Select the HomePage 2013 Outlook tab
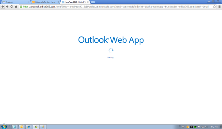Screen dimensions: 222x129 click(x=75, y=2)
